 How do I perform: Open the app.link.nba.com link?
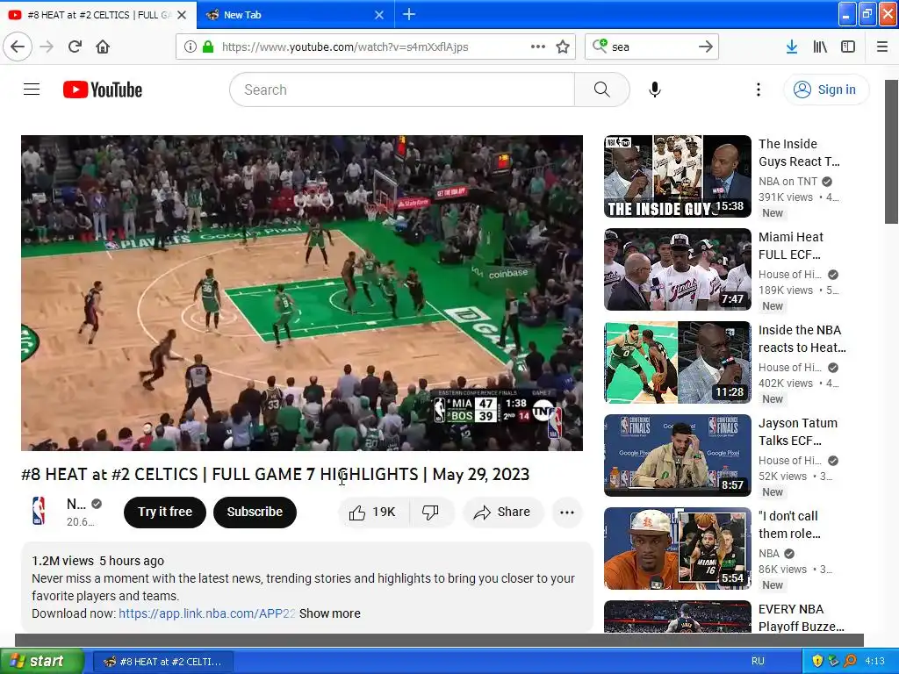pyautogui.click(x=206, y=613)
